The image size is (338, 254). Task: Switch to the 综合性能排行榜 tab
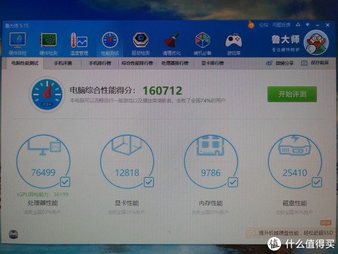(x=137, y=63)
